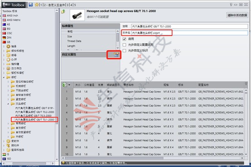
Task: Click the table export to Excel icon
Action: coord(64,85)
